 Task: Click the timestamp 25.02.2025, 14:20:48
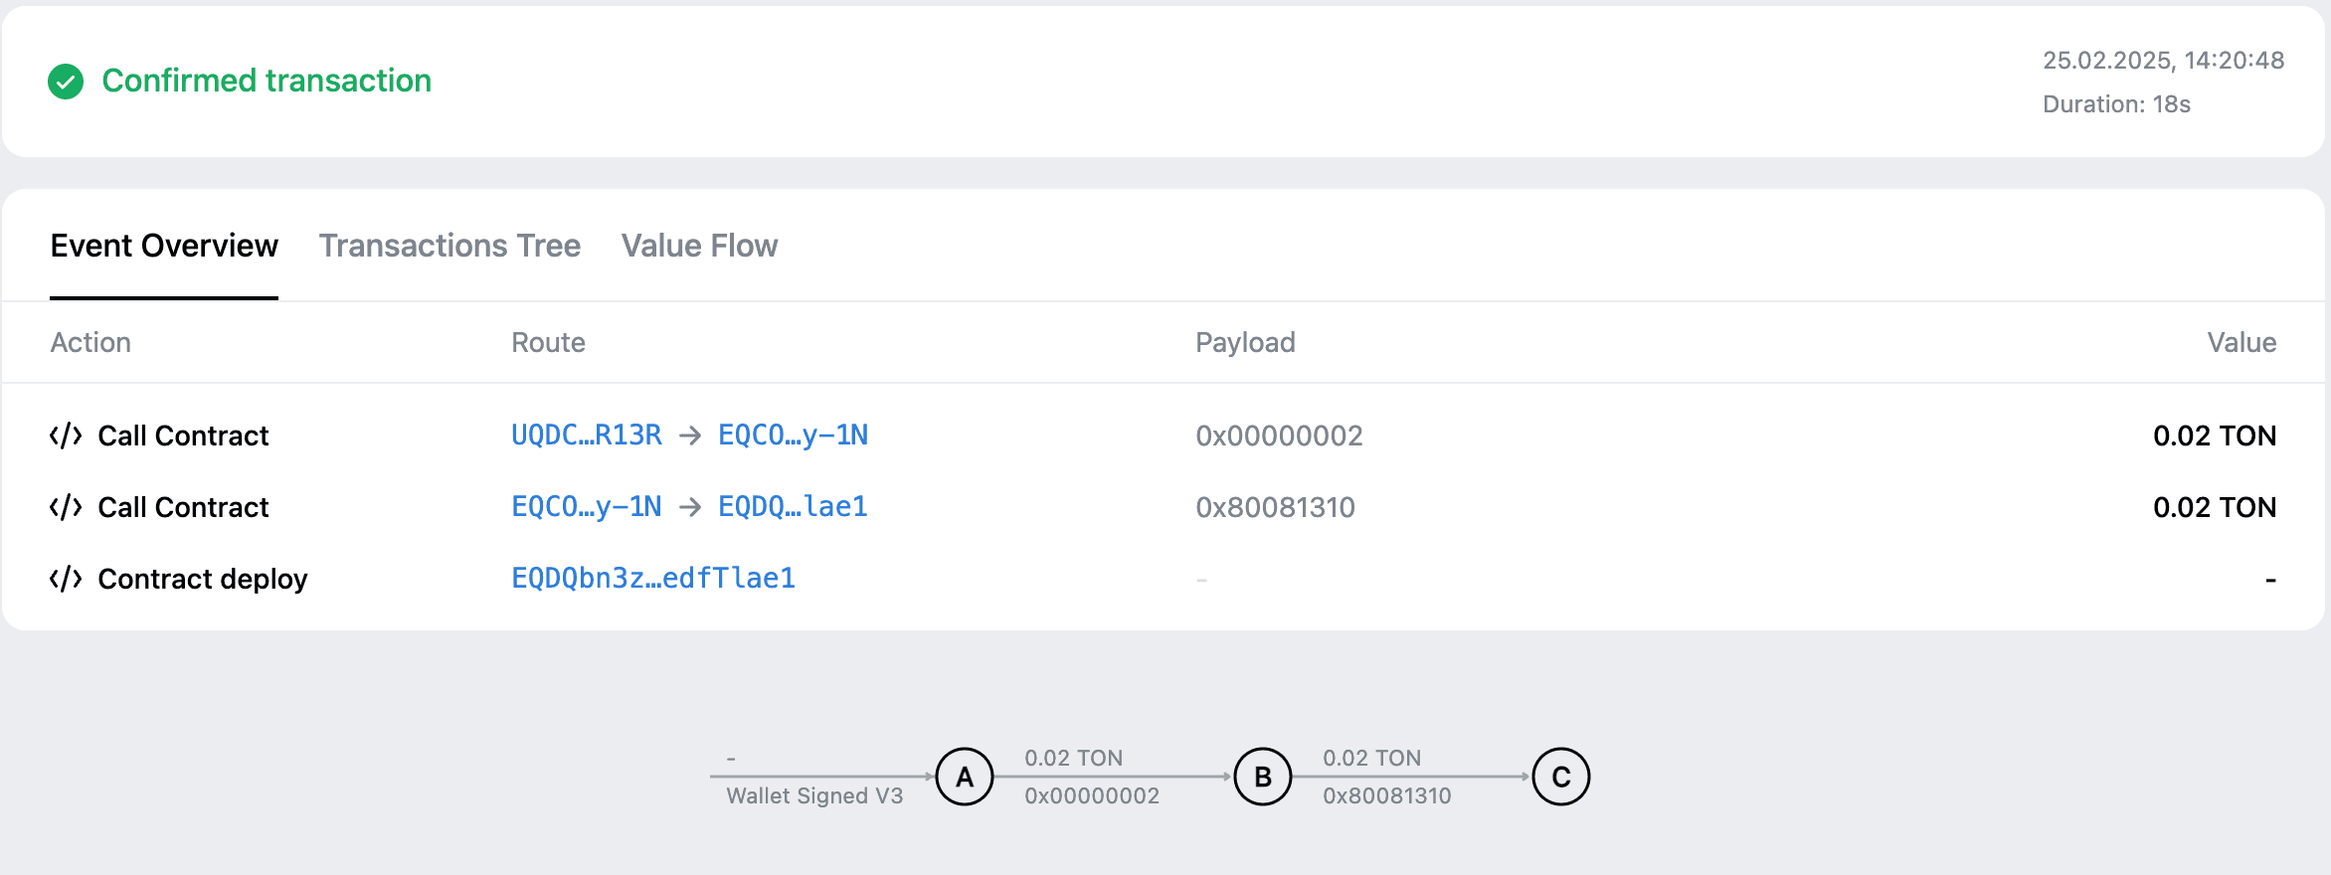(x=2163, y=61)
